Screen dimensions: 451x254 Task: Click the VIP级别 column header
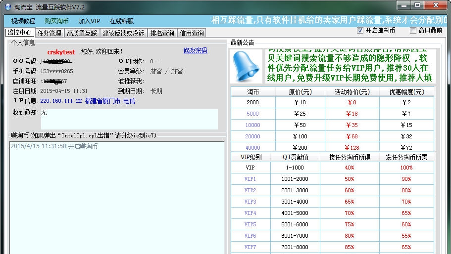coord(251,157)
